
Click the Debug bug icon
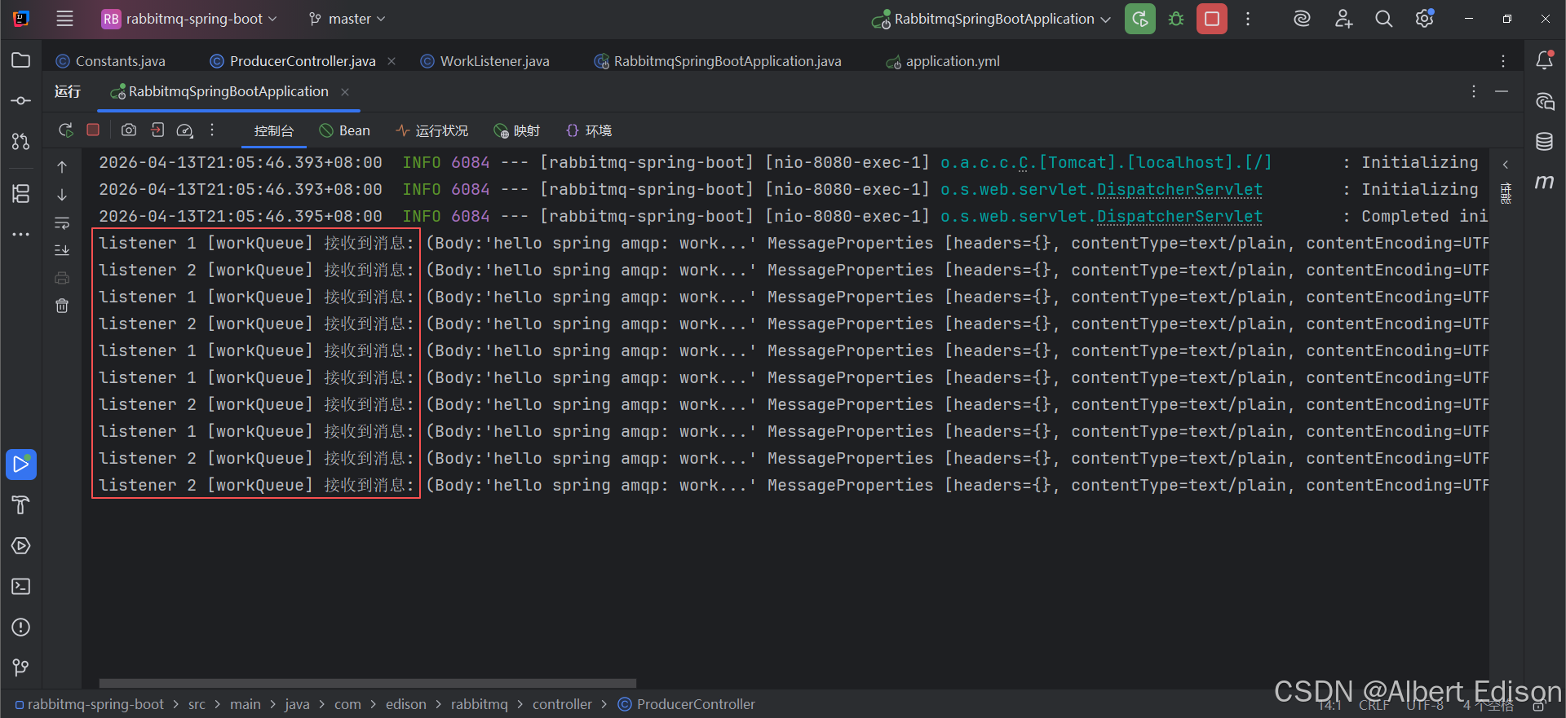click(1175, 19)
